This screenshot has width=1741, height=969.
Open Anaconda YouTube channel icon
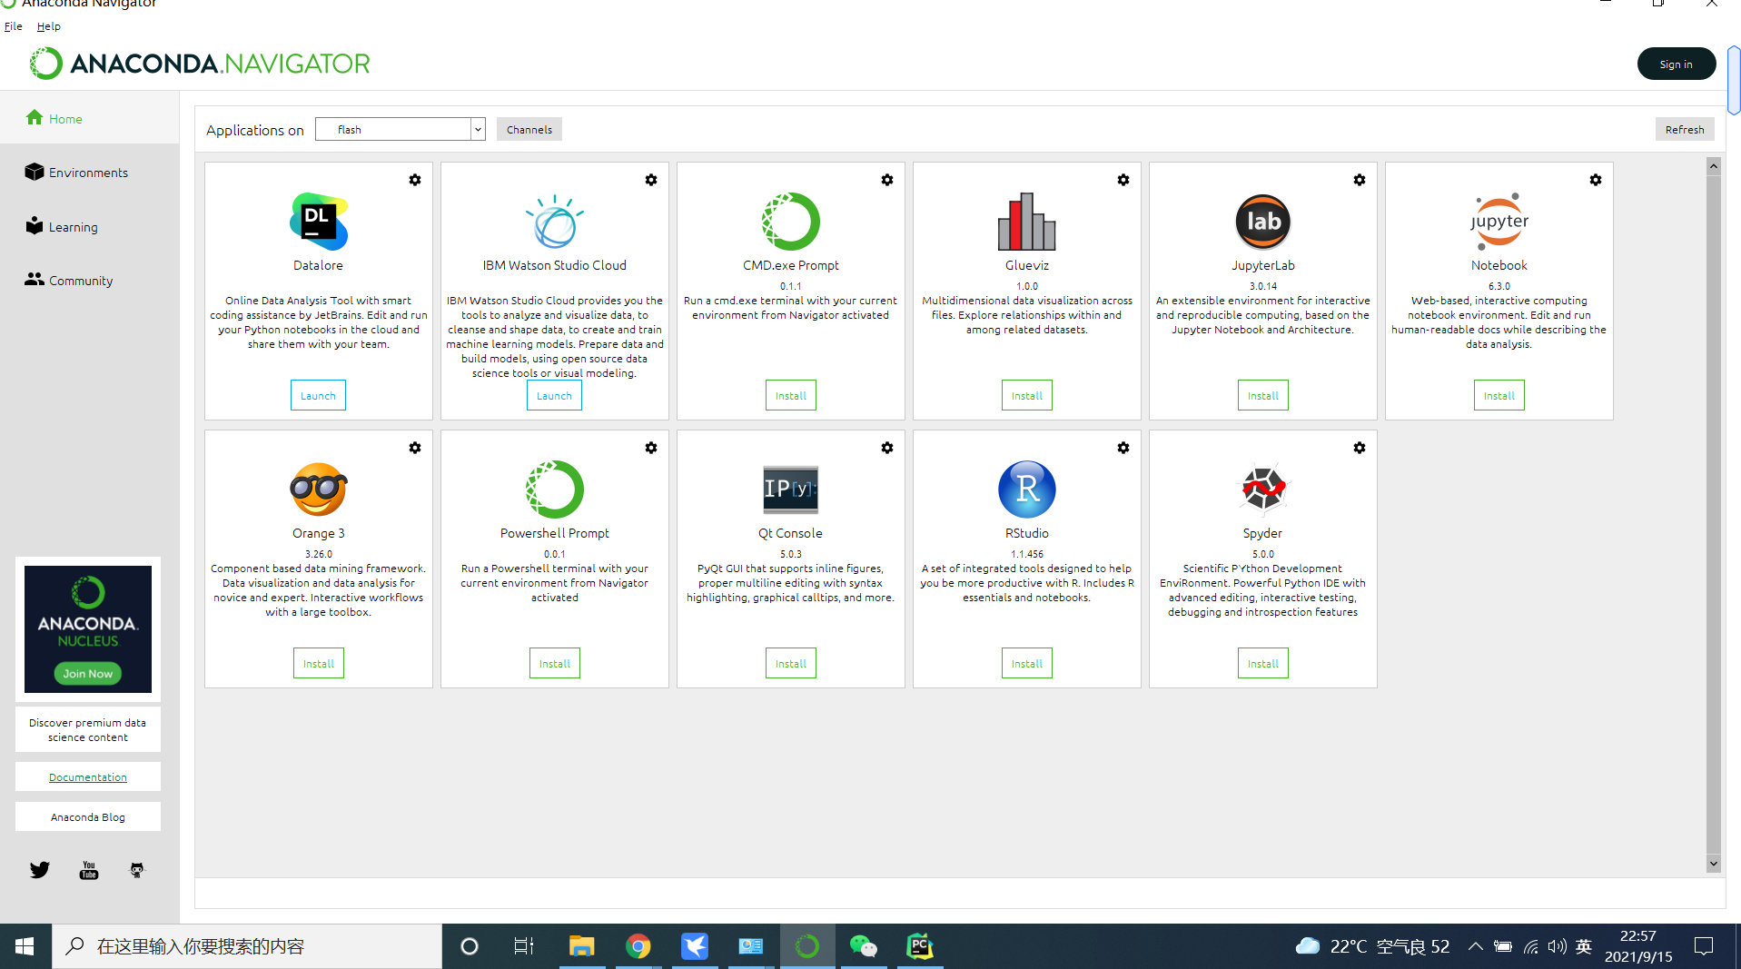point(89,870)
